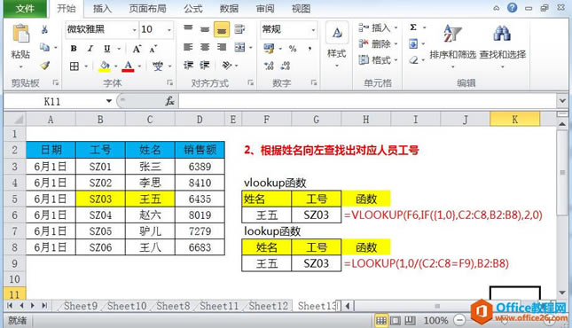Click the fx Insert Function icon

[169, 101]
